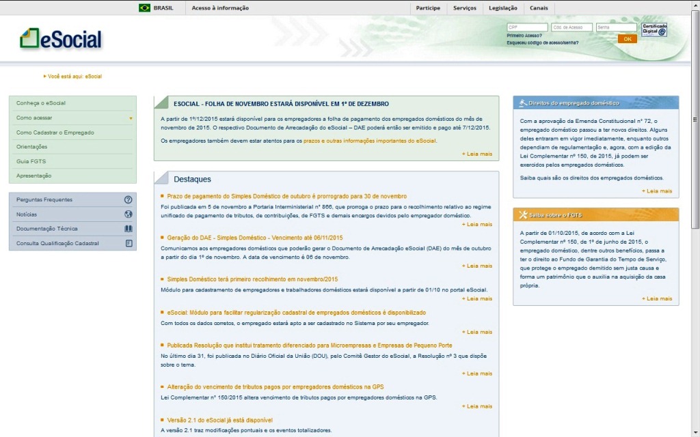The height and width of the screenshot is (437, 700).
Task: Click BRASIL in the top bar
Action: click(163, 8)
